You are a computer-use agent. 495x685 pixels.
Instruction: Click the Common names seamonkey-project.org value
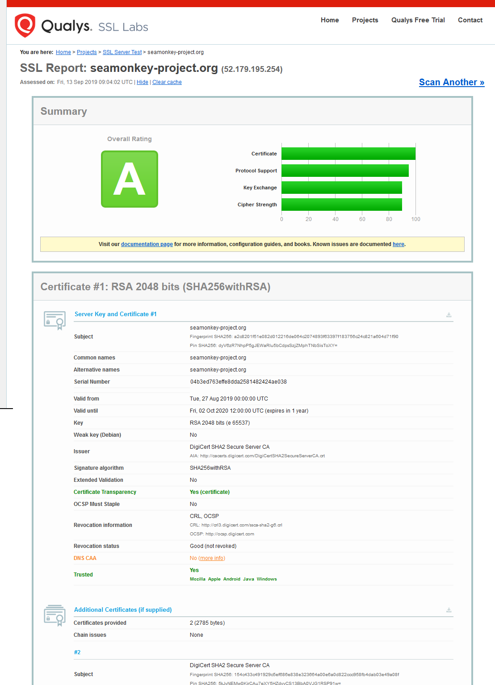218,358
